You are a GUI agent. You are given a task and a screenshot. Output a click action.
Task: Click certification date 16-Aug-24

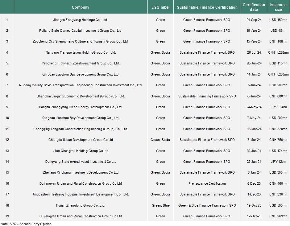(x=254, y=31)
